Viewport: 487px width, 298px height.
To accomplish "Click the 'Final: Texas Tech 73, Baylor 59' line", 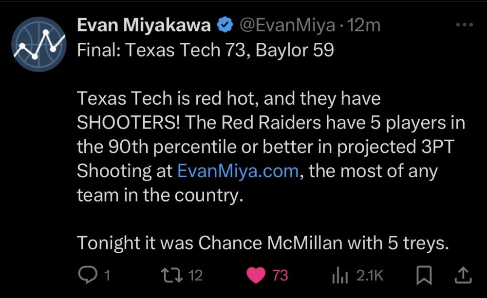I will coord(206,50).
